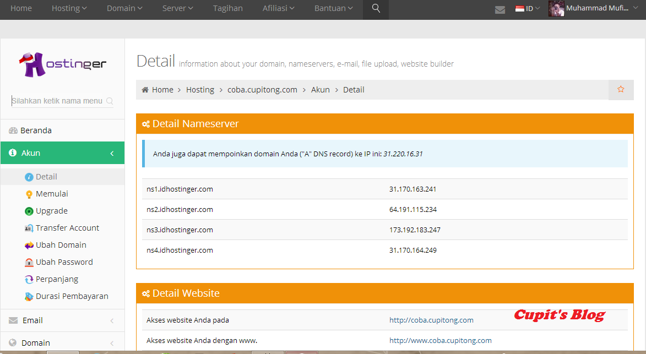Screen dimensions: 646x354
Task: Click the Akun info icon in sidebar
Action: pos(13,153)
